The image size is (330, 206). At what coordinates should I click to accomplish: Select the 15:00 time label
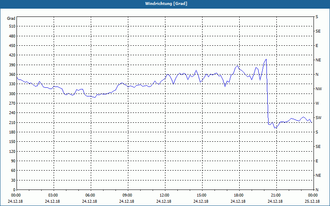(x=202, y=195)
